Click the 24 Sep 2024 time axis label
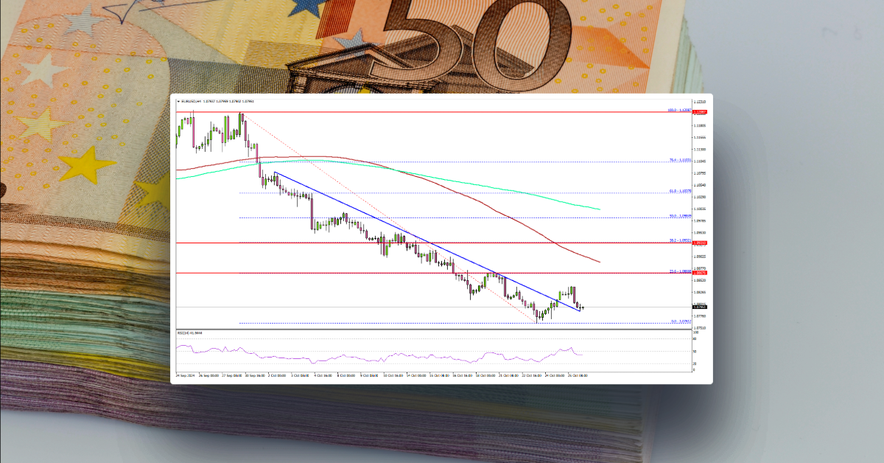This screenshot has height=463, width=884. (x=186, y=374)
